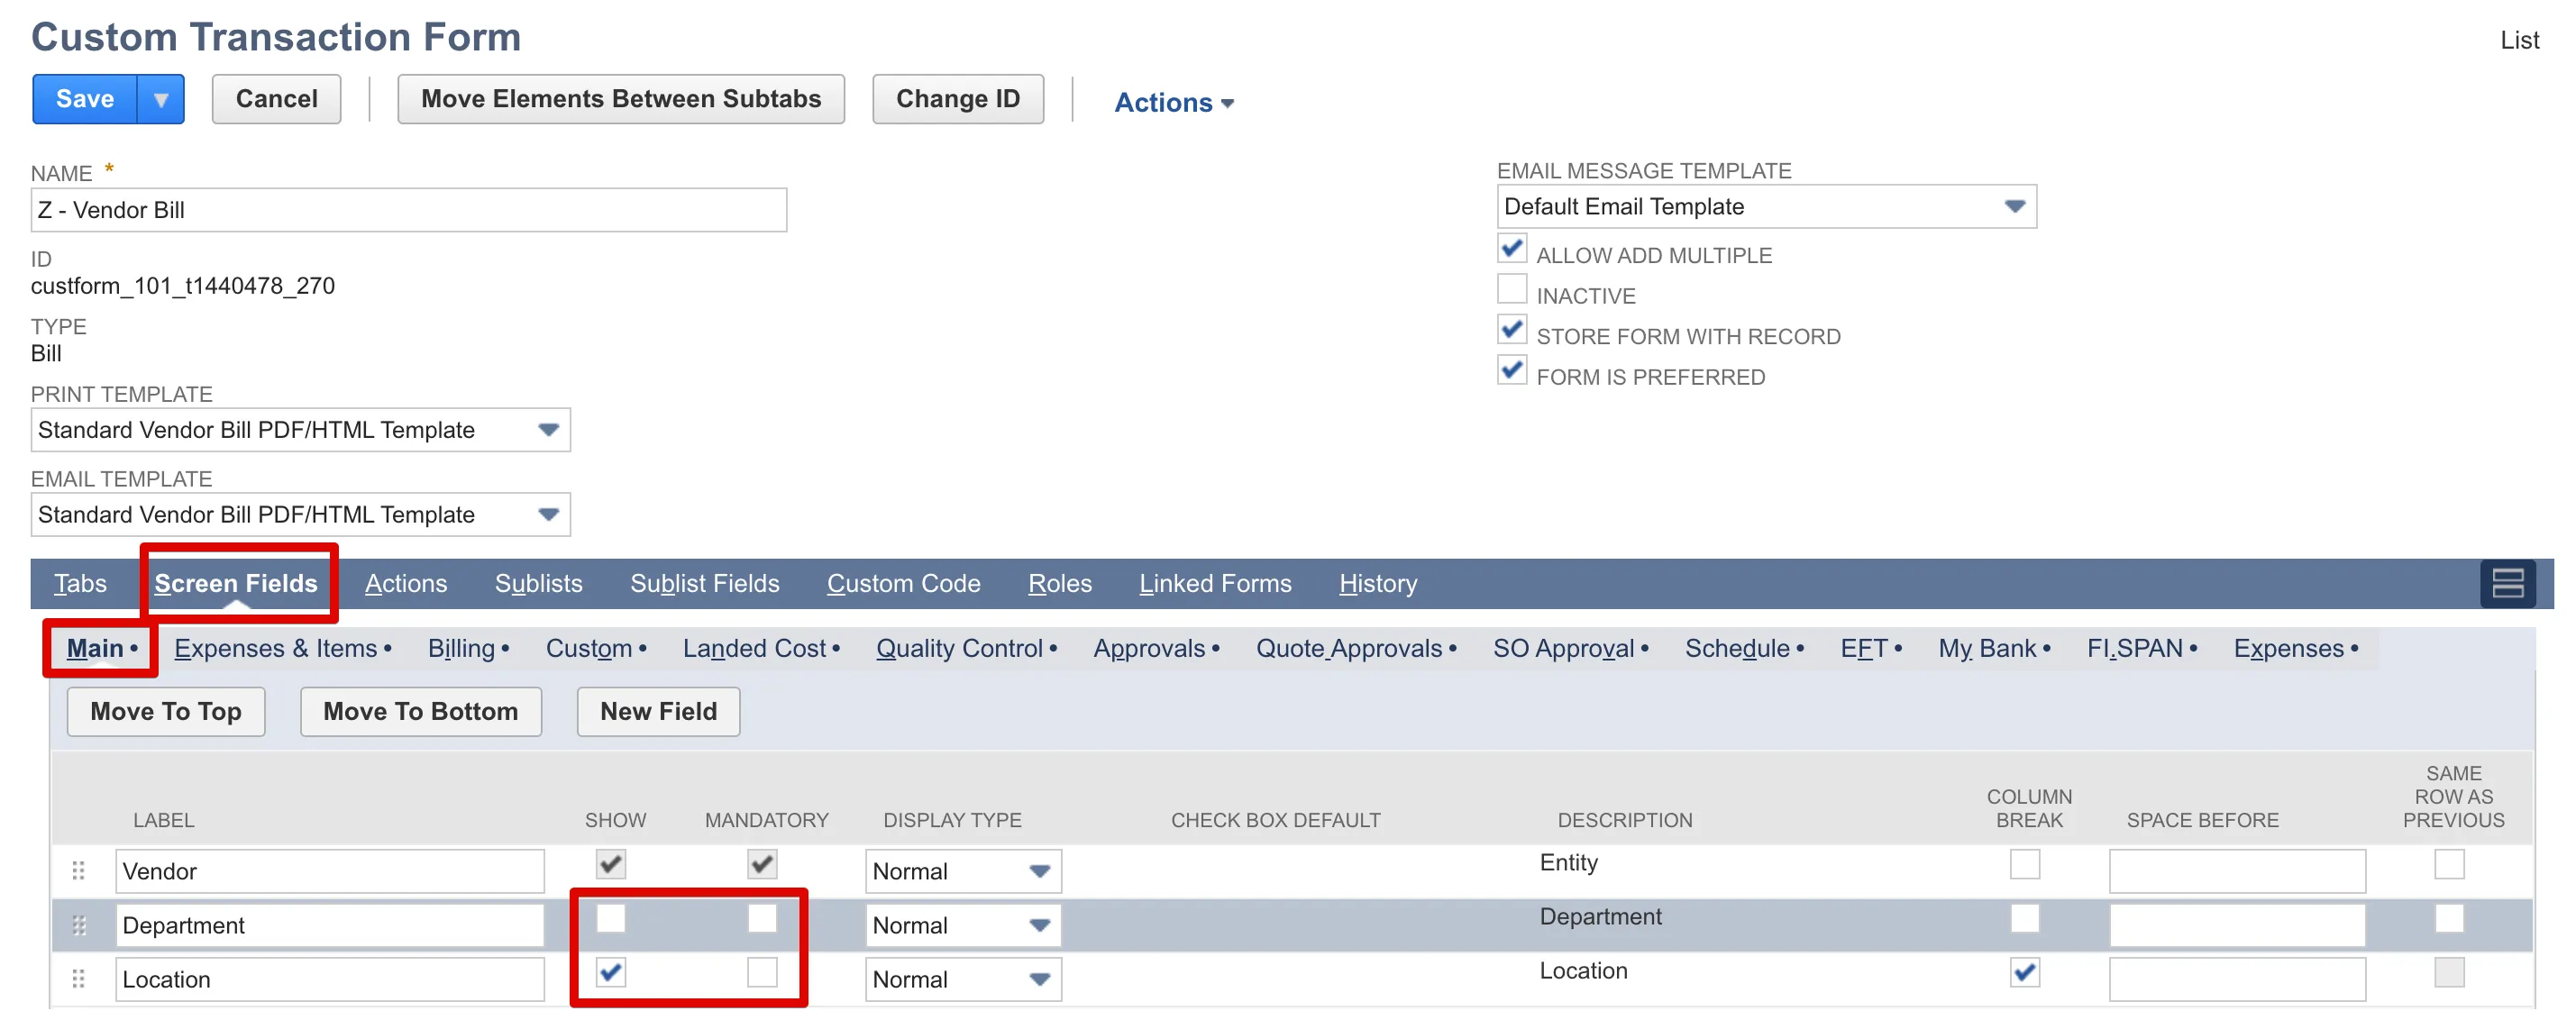Uncheck Column Break for Location
This screenshot has width=2576, height=1011.
2024,971
